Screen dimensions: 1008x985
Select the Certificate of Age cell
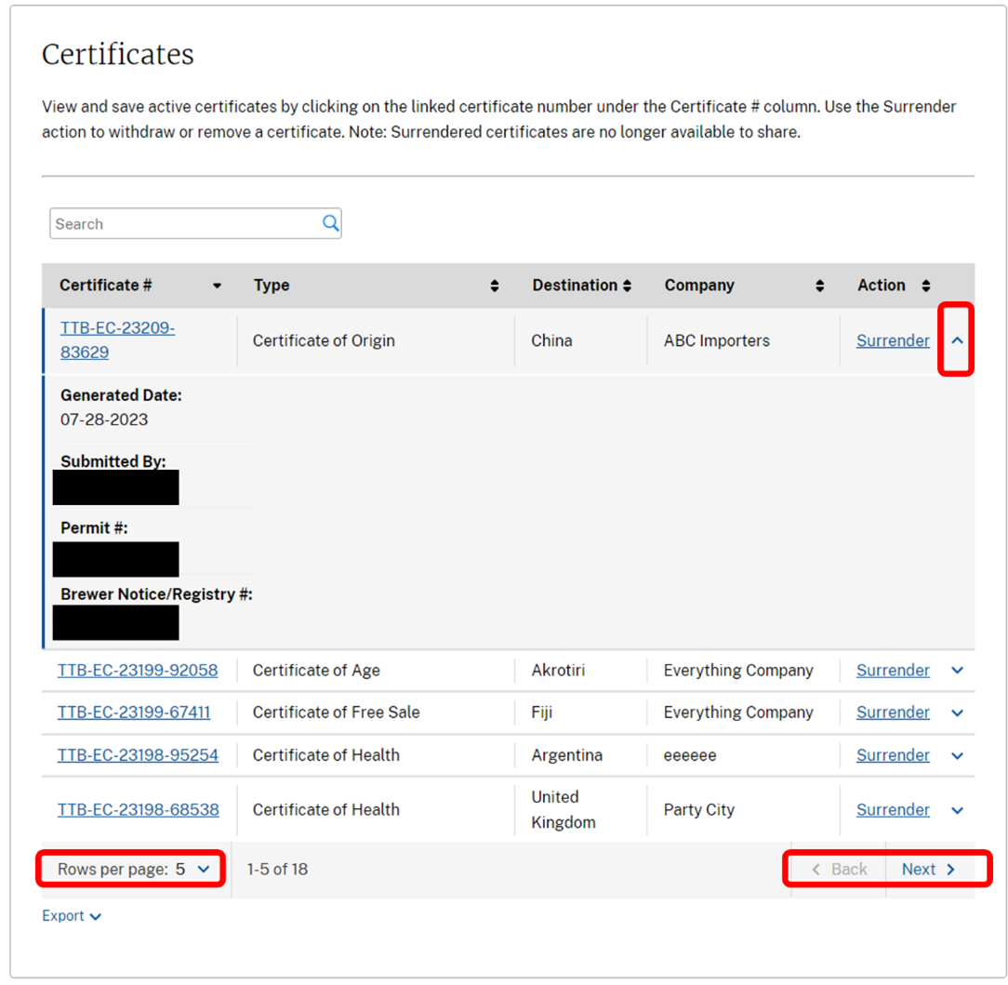[x=316, y=670]
